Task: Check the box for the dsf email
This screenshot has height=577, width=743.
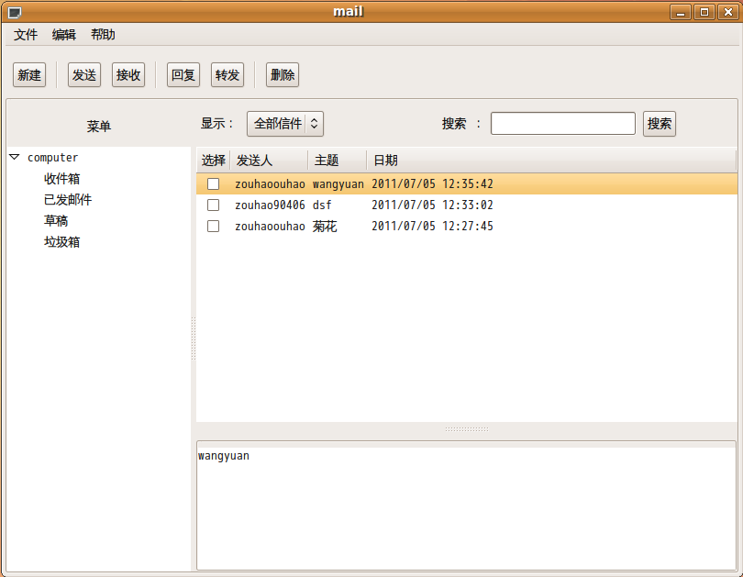Action: pyautogui.click(x=213, y=205)
